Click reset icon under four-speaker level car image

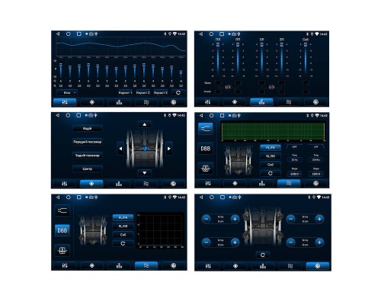tap(263, 255)
